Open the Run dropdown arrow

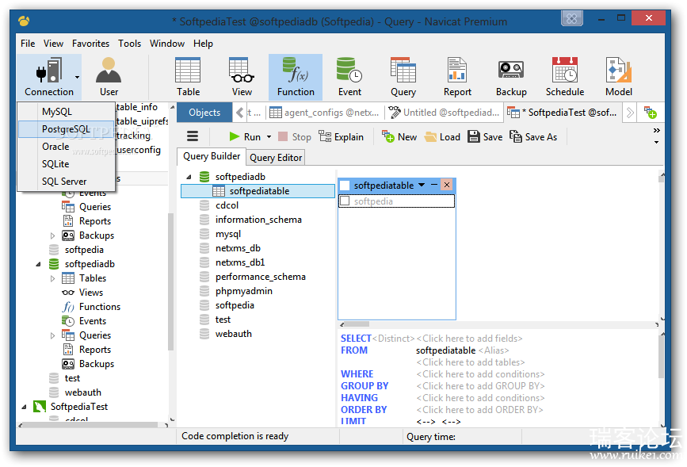[x=269, y=137]
